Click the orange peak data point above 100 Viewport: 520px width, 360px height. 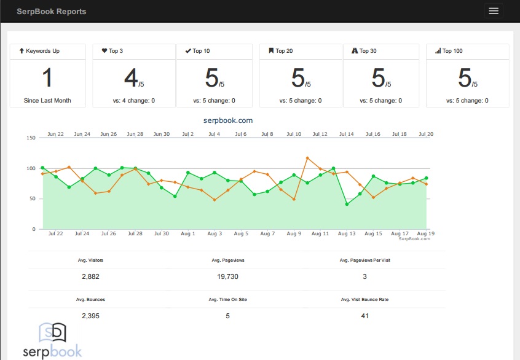click(x=307, y=158)
